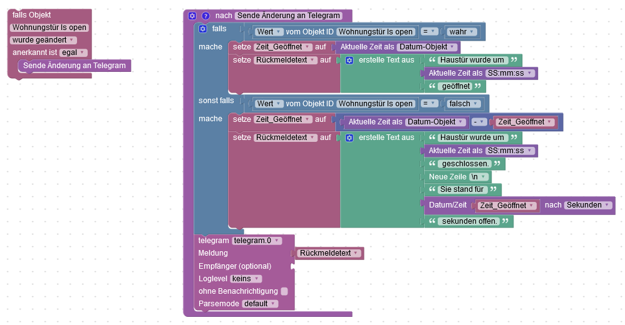Select the 'Sende Änderung an Telegram' call block inside the trigger

click(75, 66)
